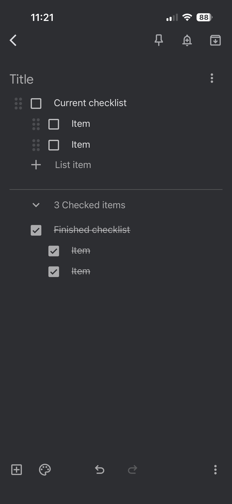The height and width of the screenshot is (504, 232).
Task: Uncheck the last checked Item checkbox
Action: [54, 272]
